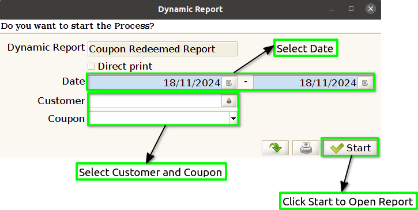Open the end date calendar picker

pos(365,83)
